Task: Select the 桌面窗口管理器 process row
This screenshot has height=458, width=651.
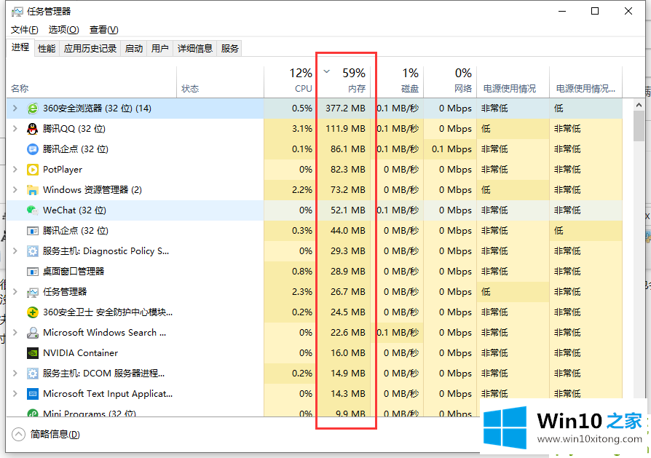Action: [x=315, y=271]
